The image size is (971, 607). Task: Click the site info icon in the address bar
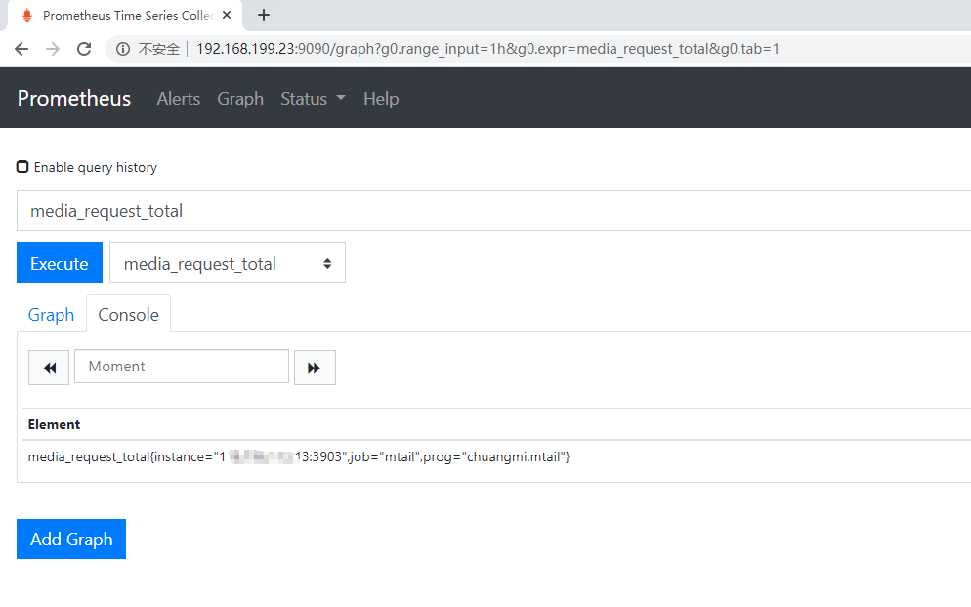click(123, 49)
